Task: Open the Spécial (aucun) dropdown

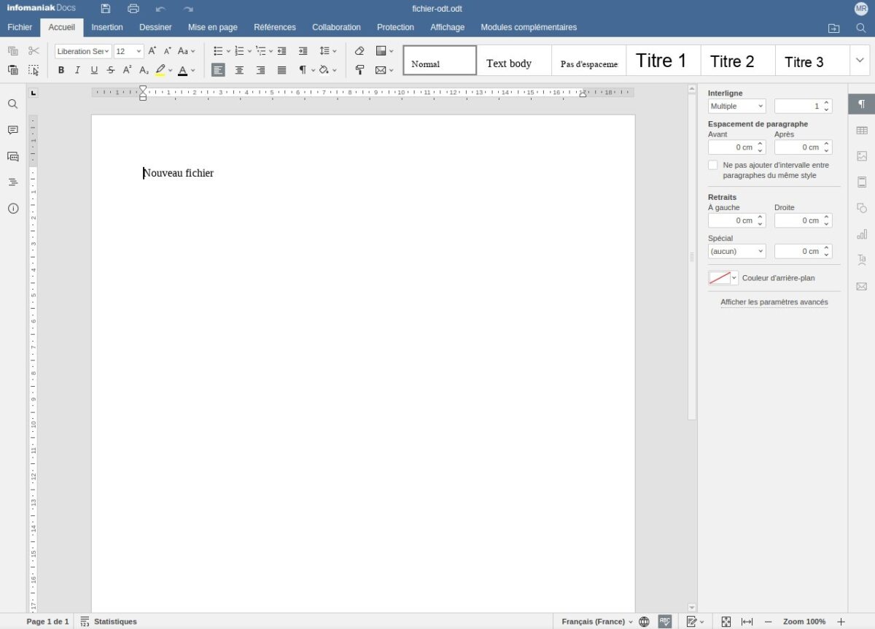Action: click(736, 251)
